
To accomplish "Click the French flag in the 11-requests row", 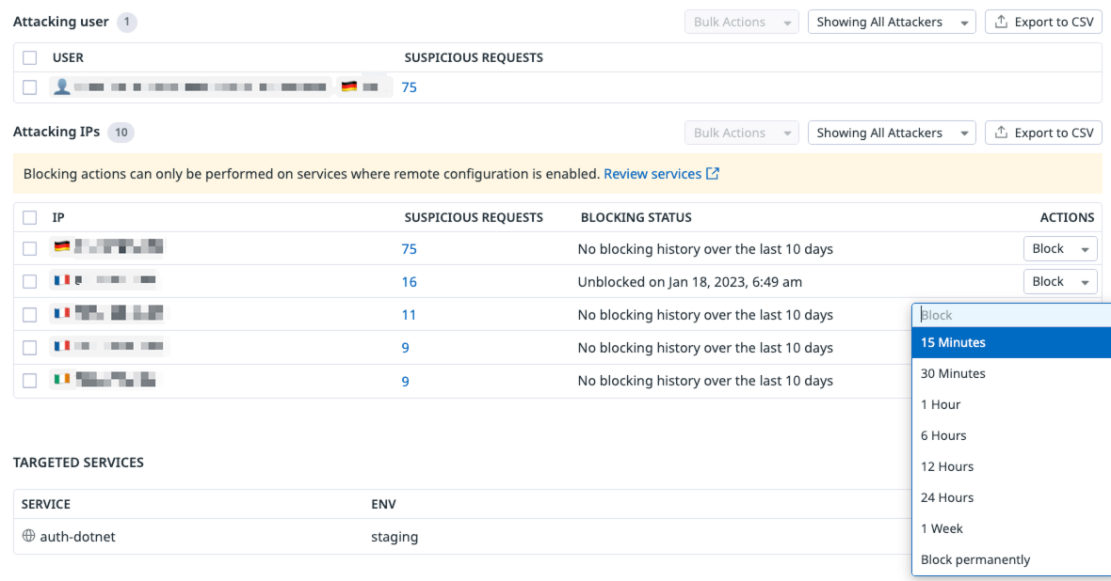I will (62, 314).
